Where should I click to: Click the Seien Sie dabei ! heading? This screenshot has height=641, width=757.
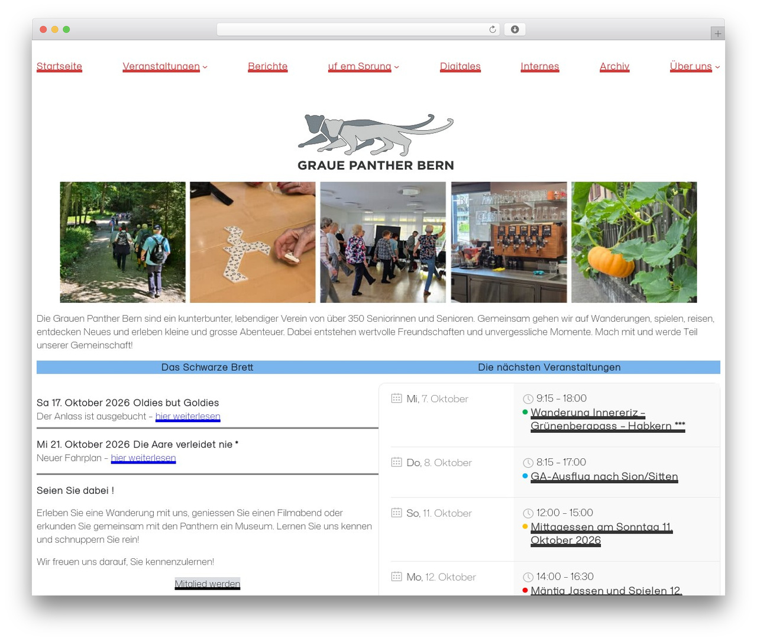click(x=75, y=490)
